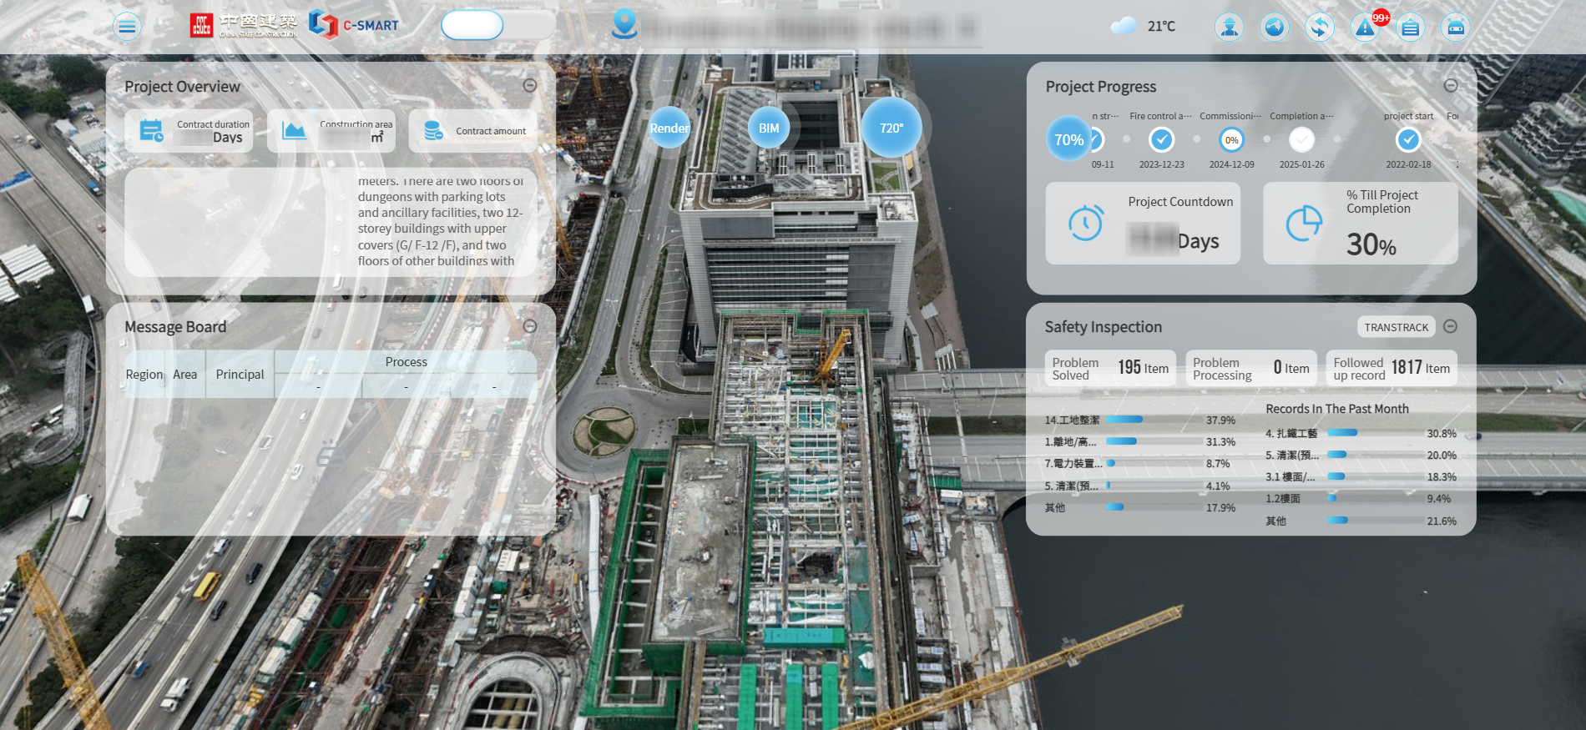Open the clipboard list icon

point(1410,28)
